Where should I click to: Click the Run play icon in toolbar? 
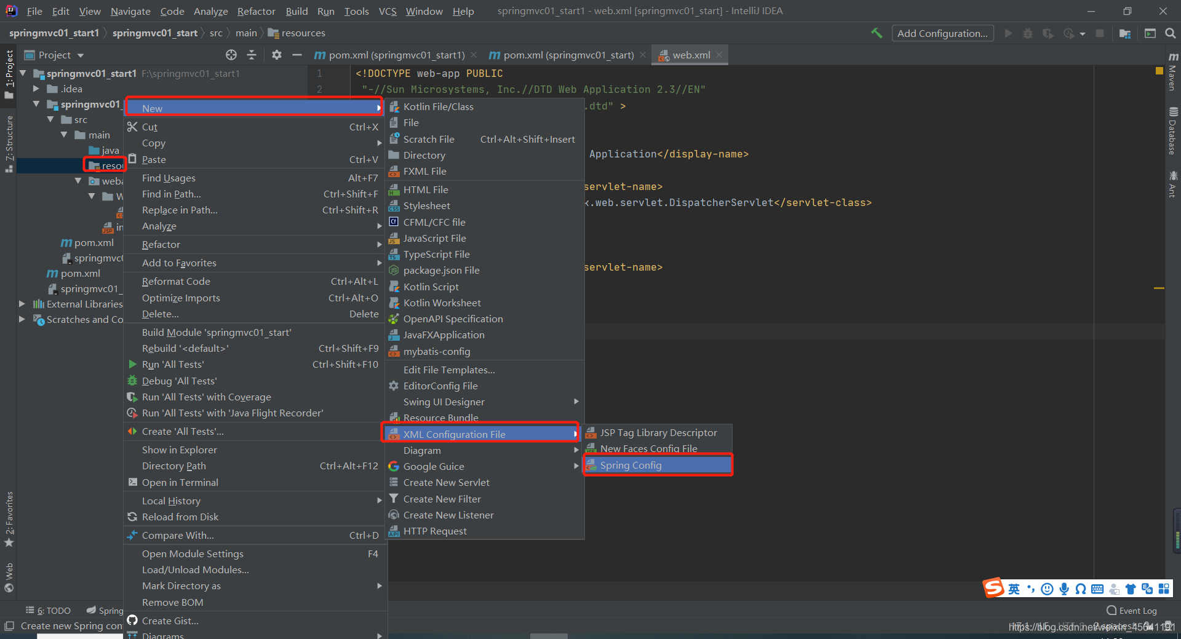[x=1008, y=33]
